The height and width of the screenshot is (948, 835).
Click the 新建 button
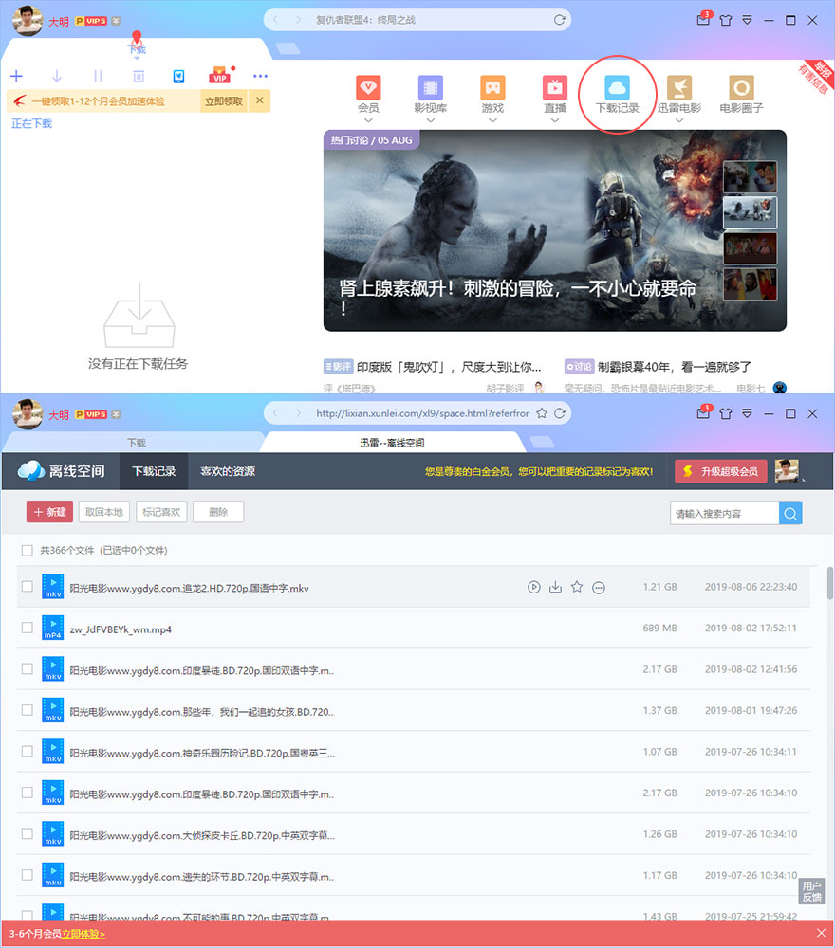(49, 512)
